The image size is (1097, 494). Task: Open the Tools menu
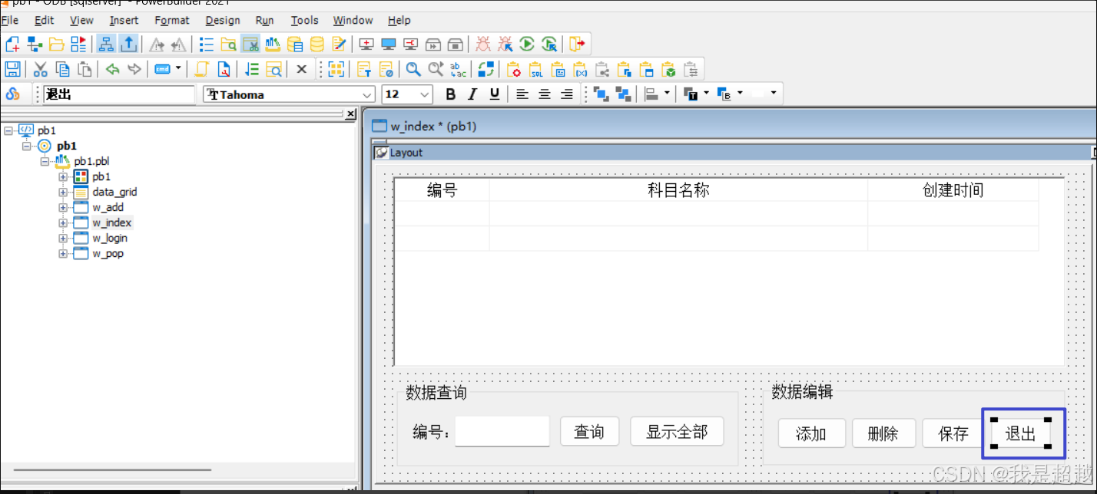(304, 20)
